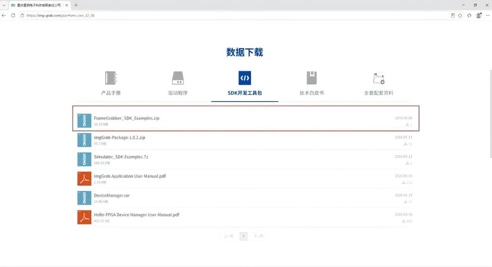Click archive icon beside DeviceManager.rar

(x=84, y=198)
